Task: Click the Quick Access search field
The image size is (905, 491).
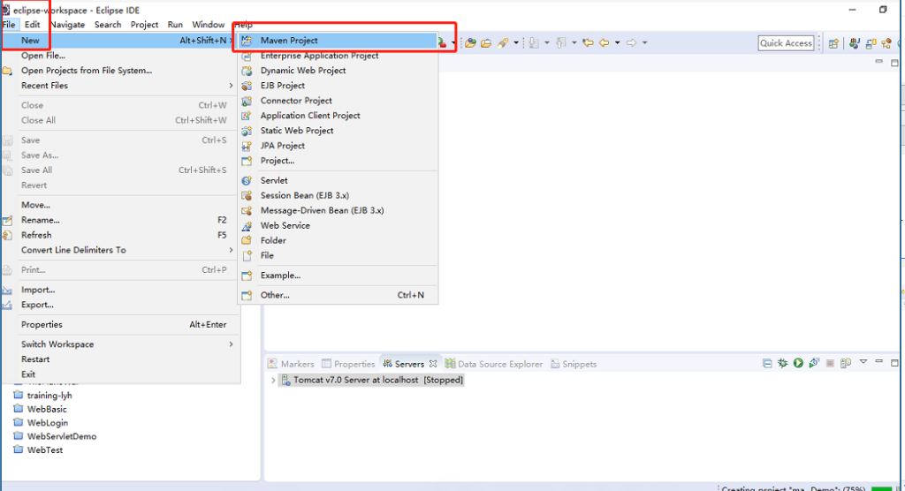Action: [x=786, y=42]
